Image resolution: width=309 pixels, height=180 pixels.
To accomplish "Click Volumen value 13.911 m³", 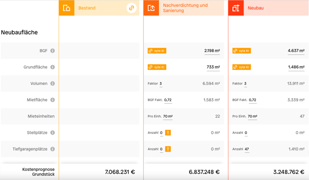I will [x=296, y=83].
